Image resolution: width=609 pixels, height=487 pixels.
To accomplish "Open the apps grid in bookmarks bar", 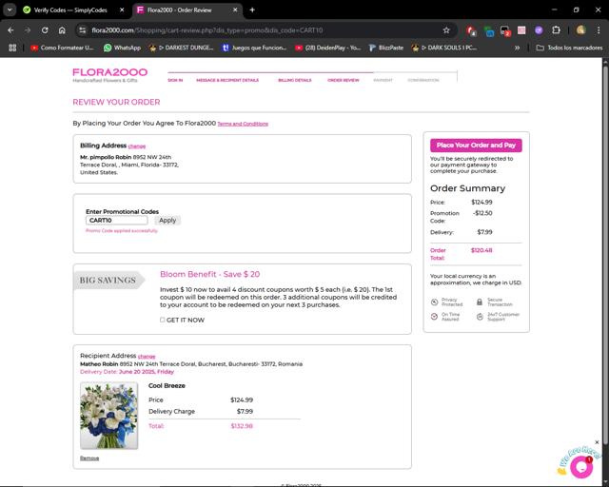I will point(12,48).
